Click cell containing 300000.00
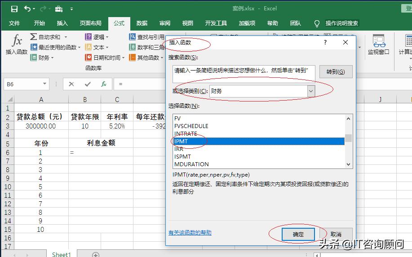Image resolution: width=412 pixels, height=257 pixels. [x=41, y=126]
